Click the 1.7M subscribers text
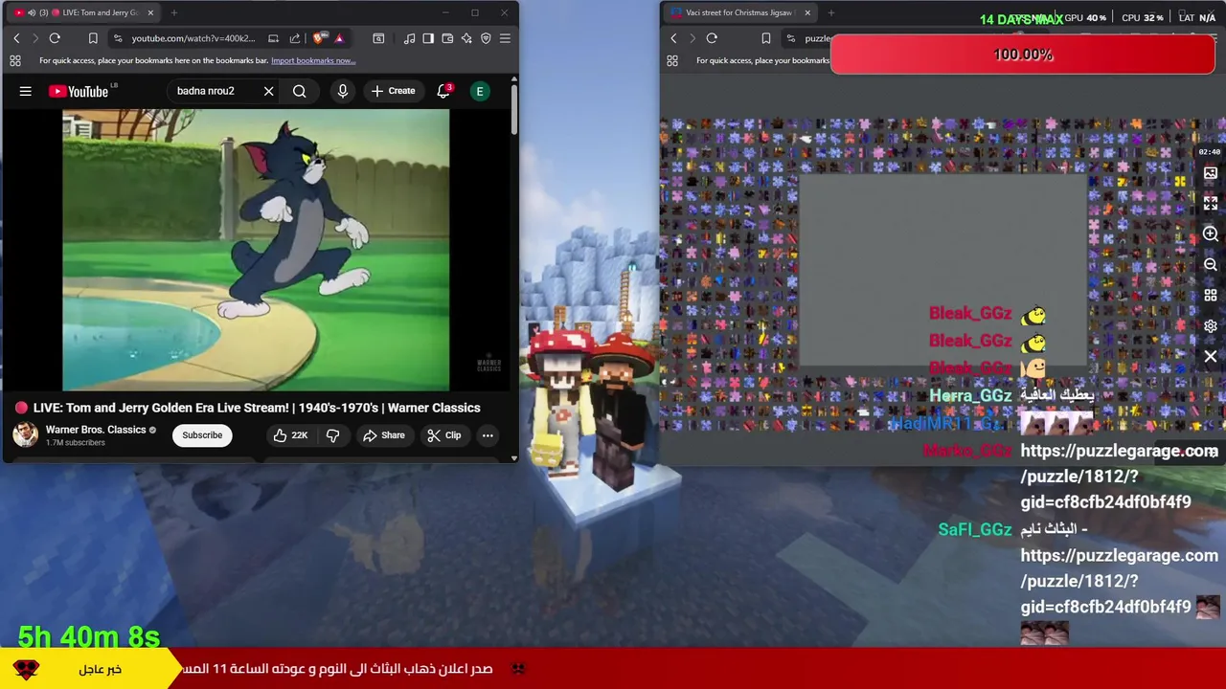 pyautogui.click(x=76, y=443)
